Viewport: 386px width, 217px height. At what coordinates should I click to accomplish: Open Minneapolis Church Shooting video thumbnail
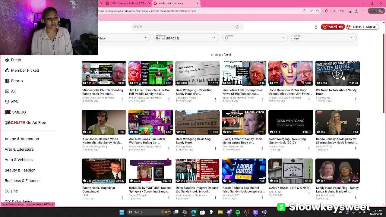point(104,74)
